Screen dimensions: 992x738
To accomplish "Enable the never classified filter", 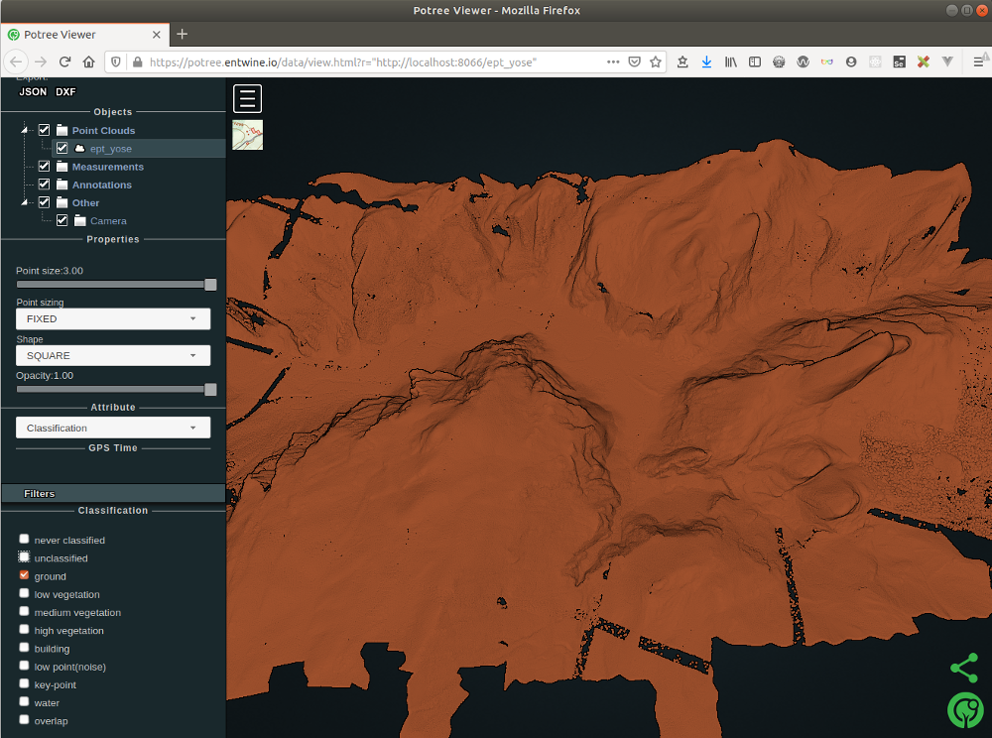I will click(24, 539).
